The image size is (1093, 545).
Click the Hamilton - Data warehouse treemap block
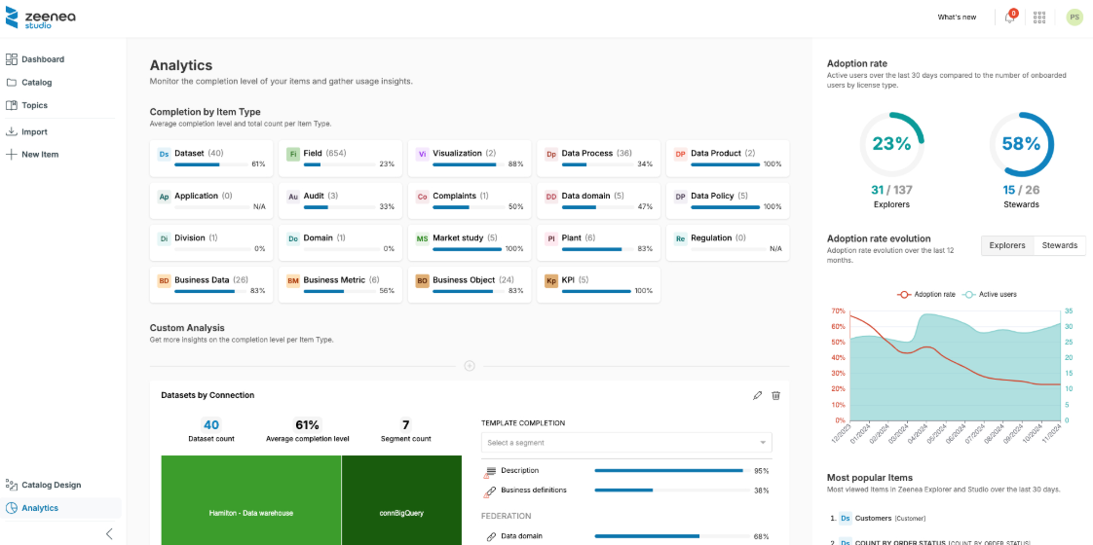click(250, 512)
